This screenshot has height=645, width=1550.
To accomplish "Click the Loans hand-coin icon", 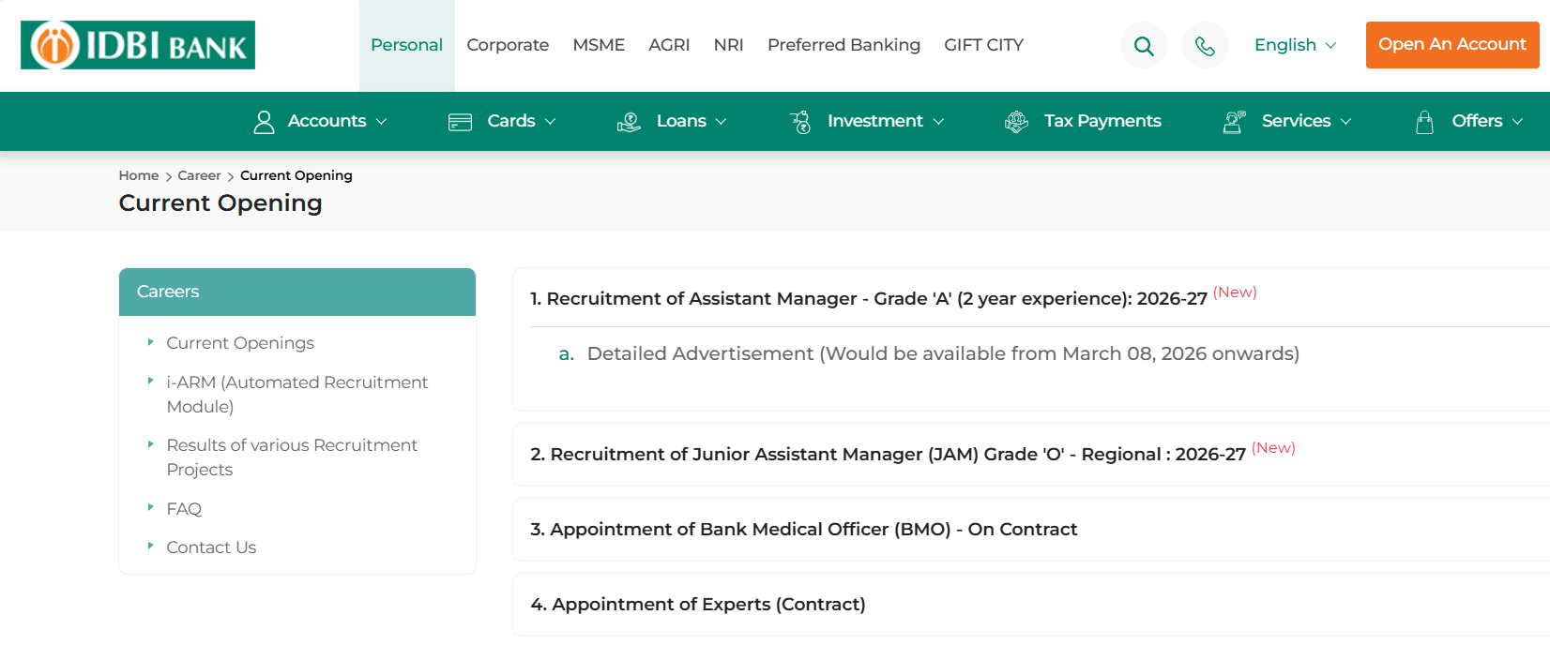I will click(x=629, y=122).
